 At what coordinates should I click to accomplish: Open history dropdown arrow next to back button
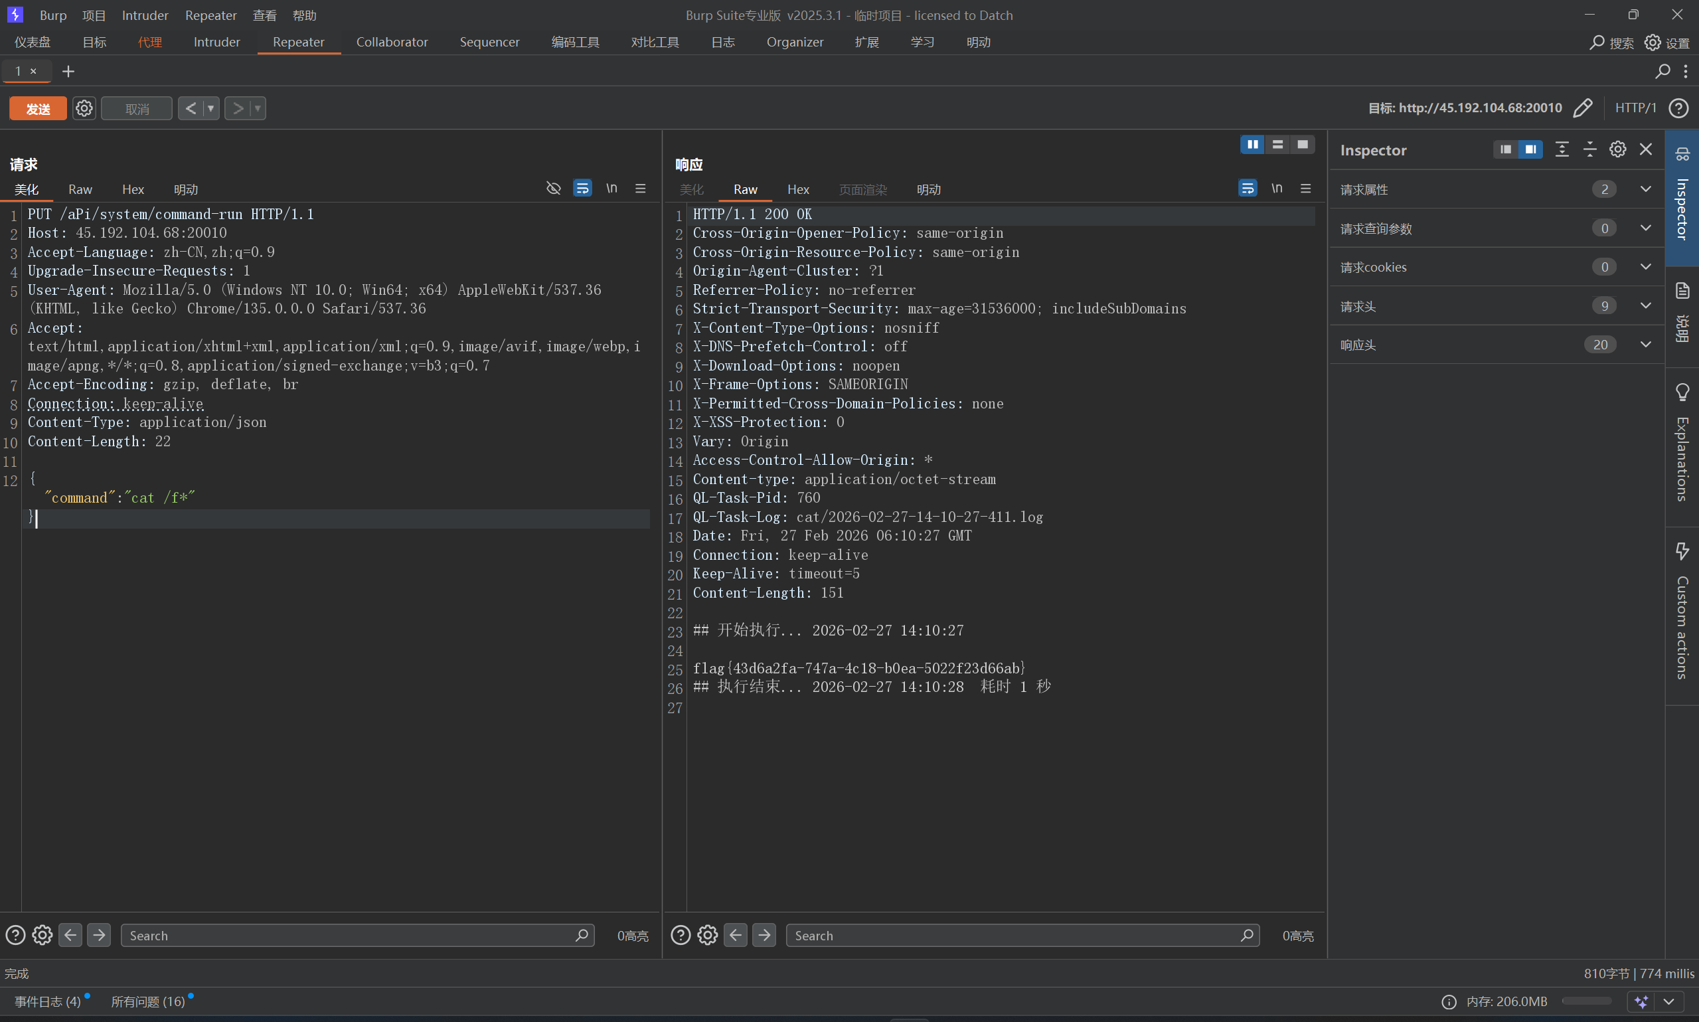click(210, 108)
